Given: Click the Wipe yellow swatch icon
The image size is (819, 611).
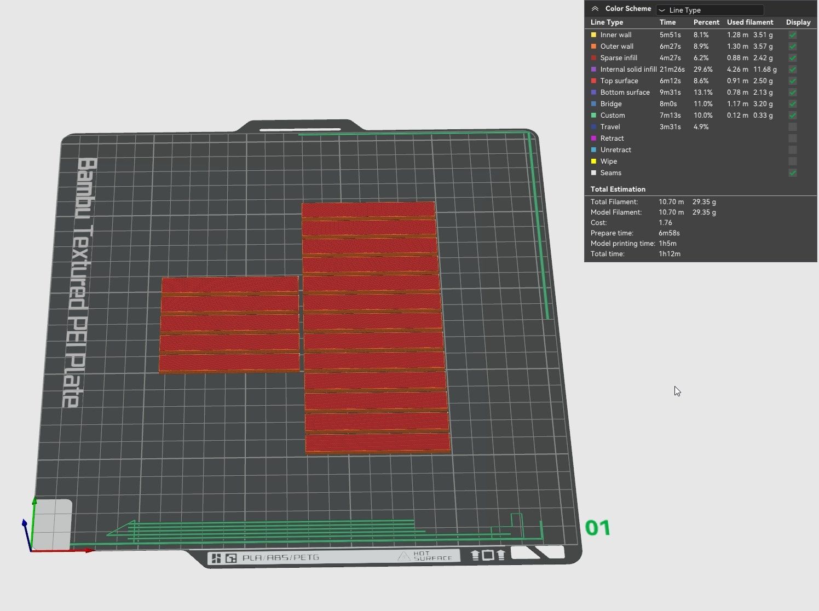Looking at the screenshot, I should pyautogui.click(x=593, y=161).
